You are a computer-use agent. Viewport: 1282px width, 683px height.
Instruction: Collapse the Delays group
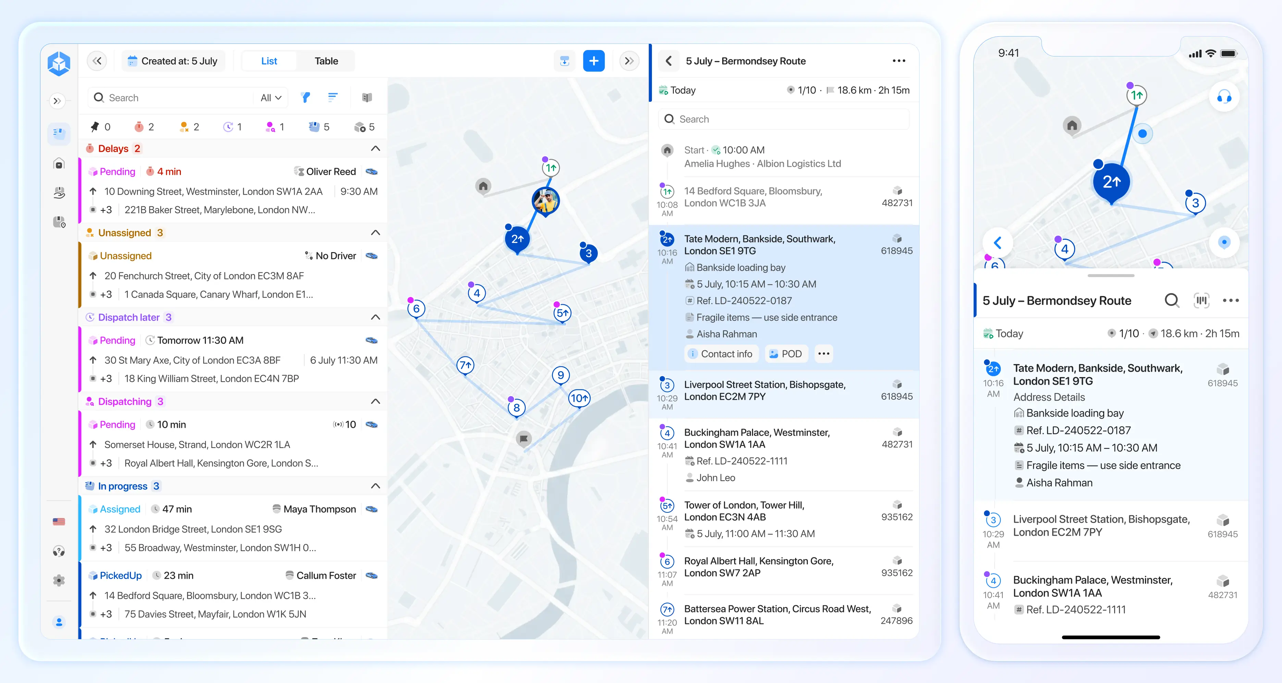[376, 148]
